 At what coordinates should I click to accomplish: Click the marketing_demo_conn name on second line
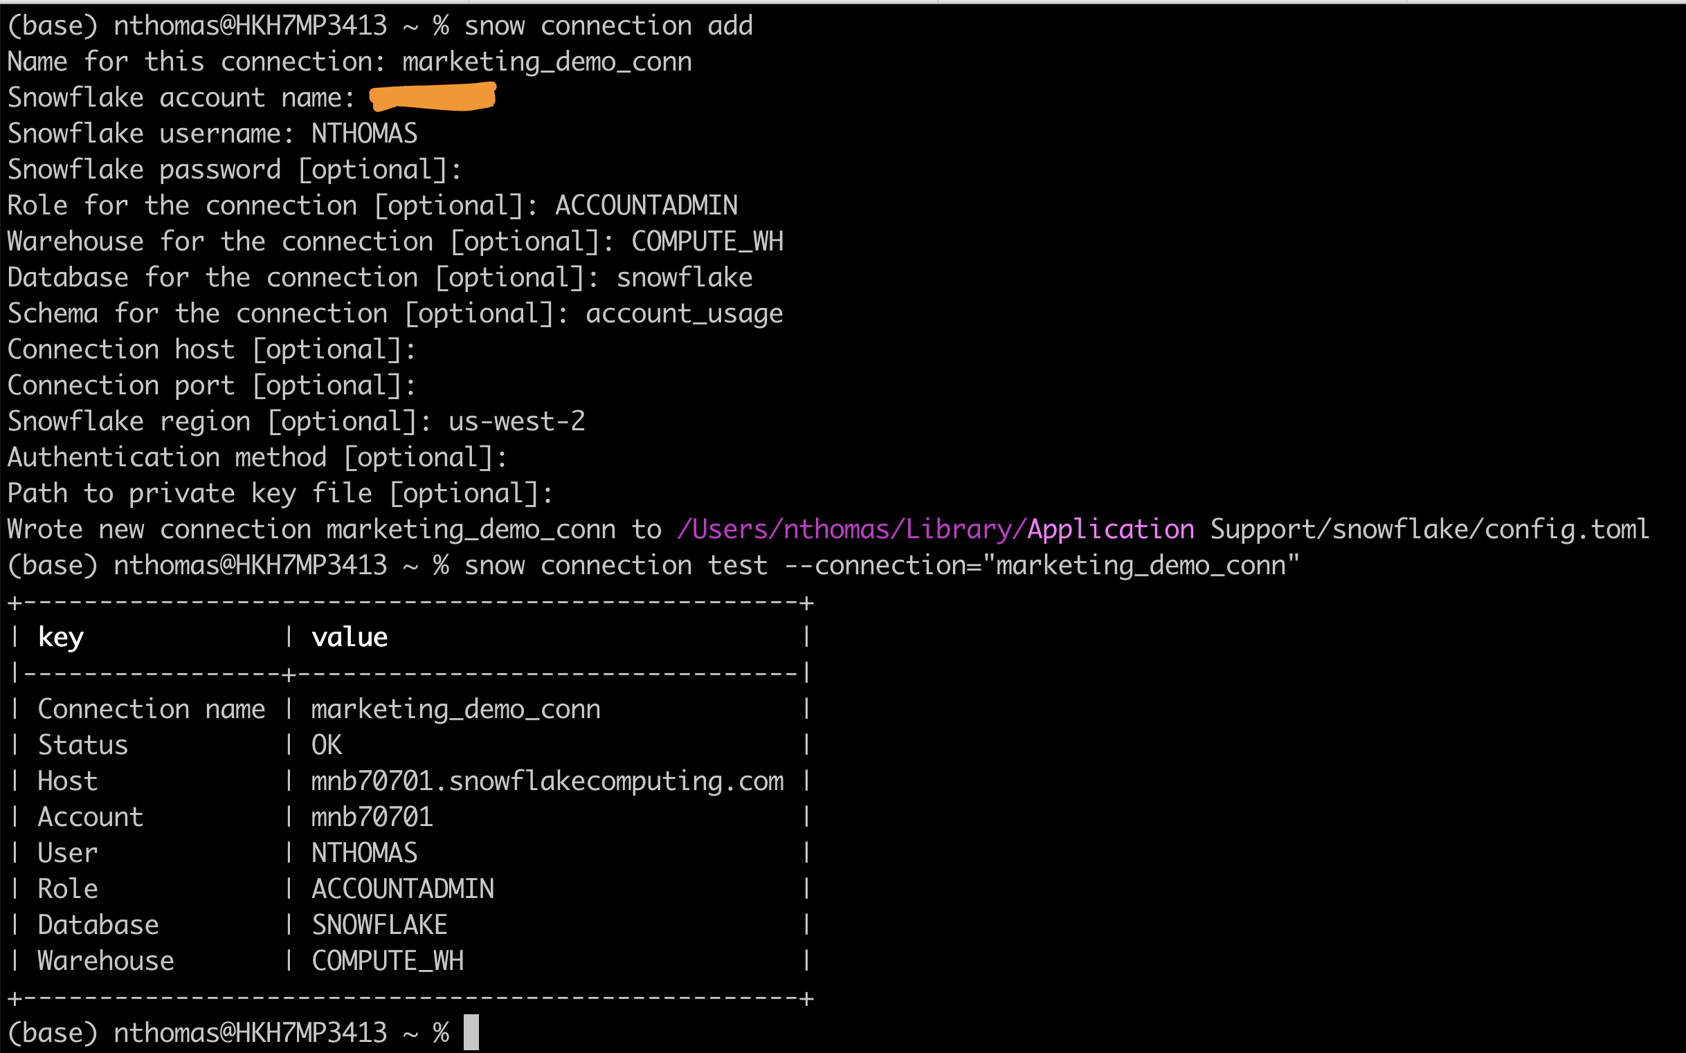(547, 62)
